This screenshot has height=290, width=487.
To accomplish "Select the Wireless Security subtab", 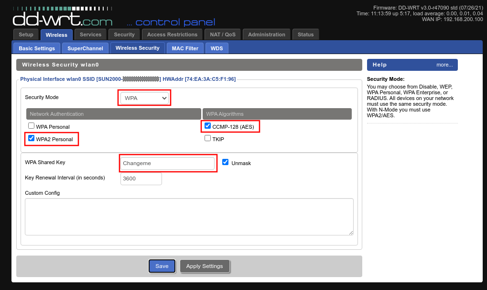I will pos(138,48).
